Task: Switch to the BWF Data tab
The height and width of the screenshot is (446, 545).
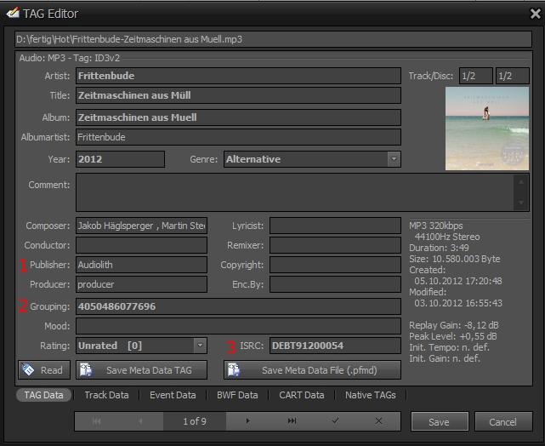Action: [237, 395]
